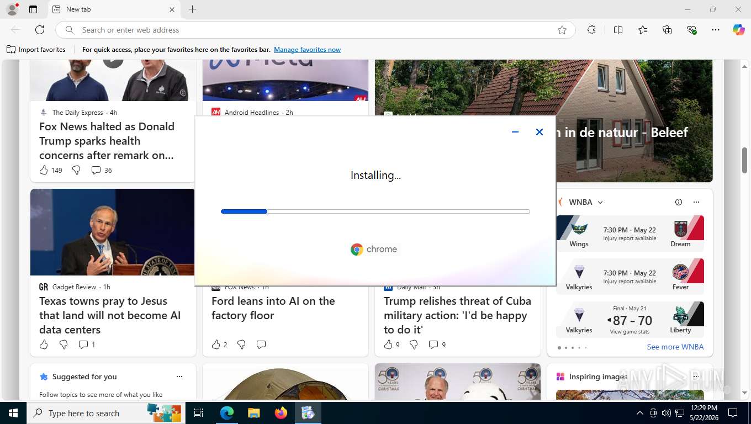The width and height of the screenshot is (751, 424).
Task: Open comments on Ford AI story
Action: pyautogui.click(x=261, y=344)
